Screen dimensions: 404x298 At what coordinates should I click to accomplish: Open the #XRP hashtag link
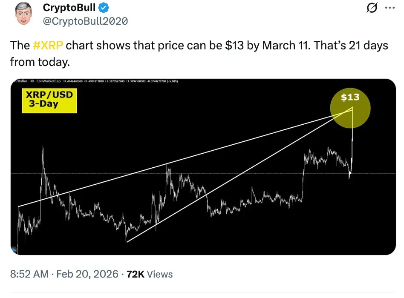48,46
